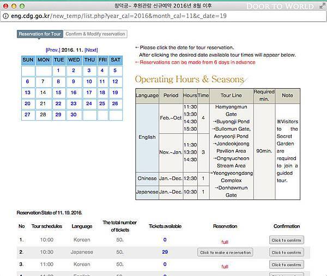The image size is (327, 276).
Task: Click date 21 in the calendar
Action: pyautogui.click(x=43, y=103)
